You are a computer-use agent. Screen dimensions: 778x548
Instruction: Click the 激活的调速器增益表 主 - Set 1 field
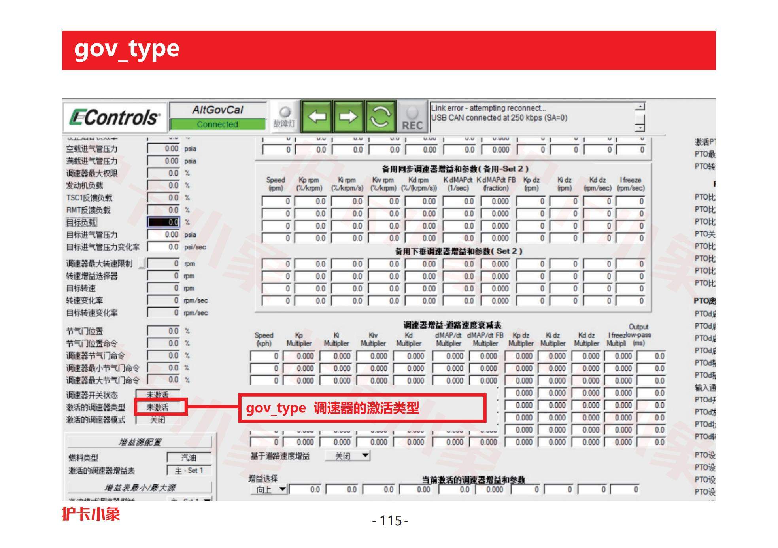pyautogui.click(x=189, y=471)
